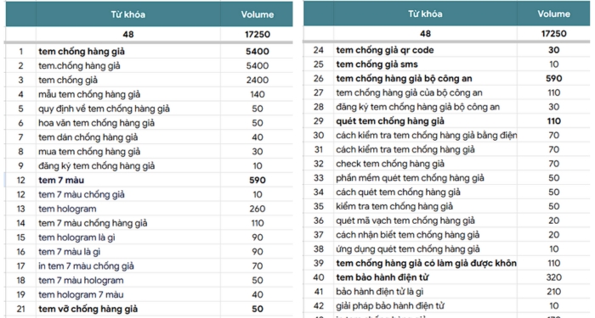
Task: Click the left total volume cell 17250
Action: tap(257, 35)
